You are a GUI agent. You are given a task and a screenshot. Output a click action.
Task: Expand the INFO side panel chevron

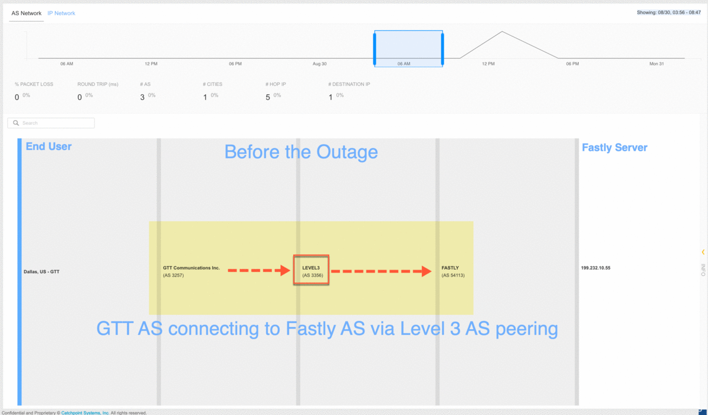coord(703,252)
